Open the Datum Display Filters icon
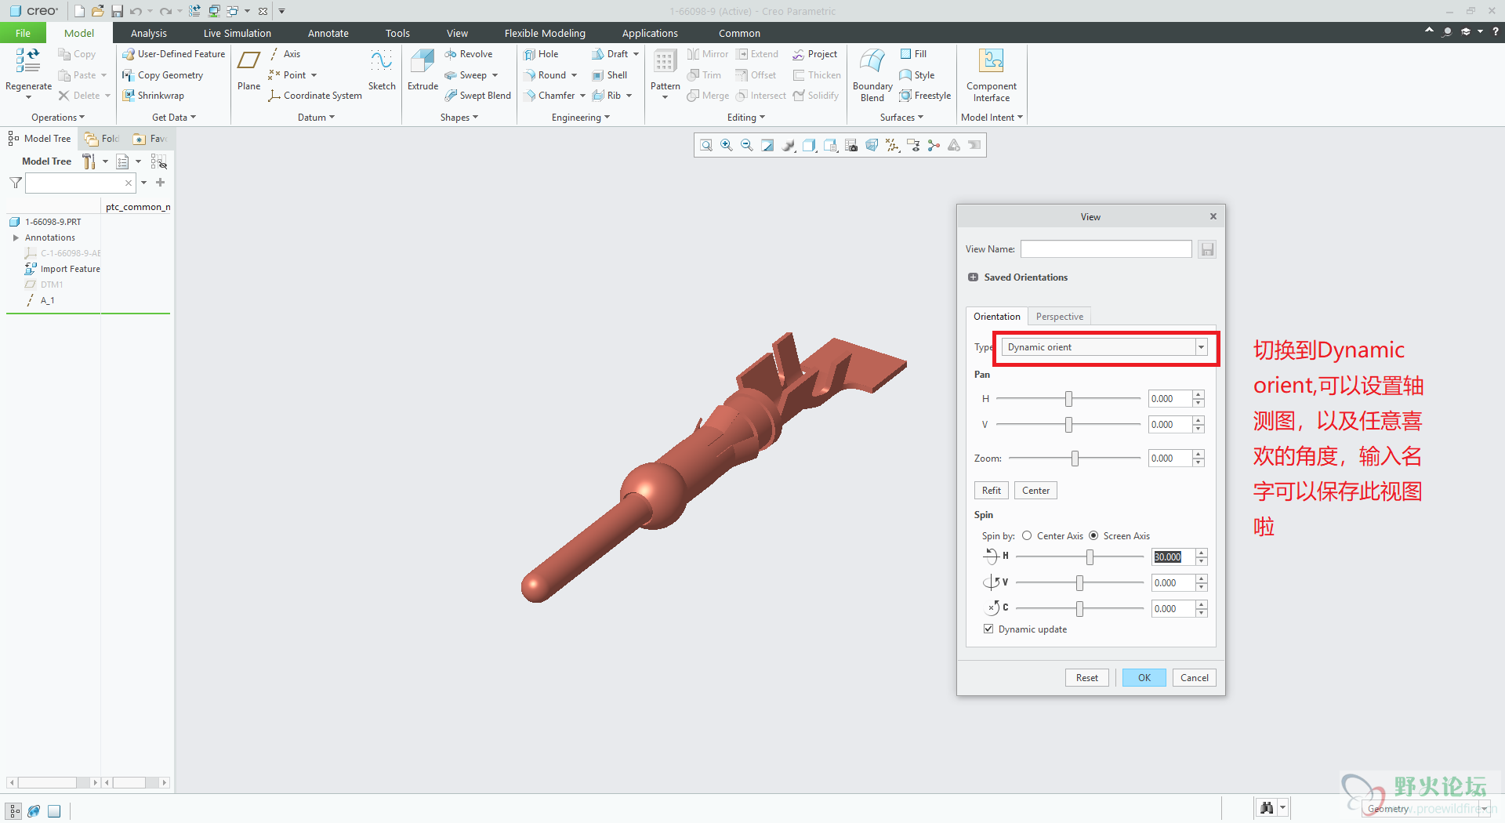1505x823 pixels. click(892, 145)
